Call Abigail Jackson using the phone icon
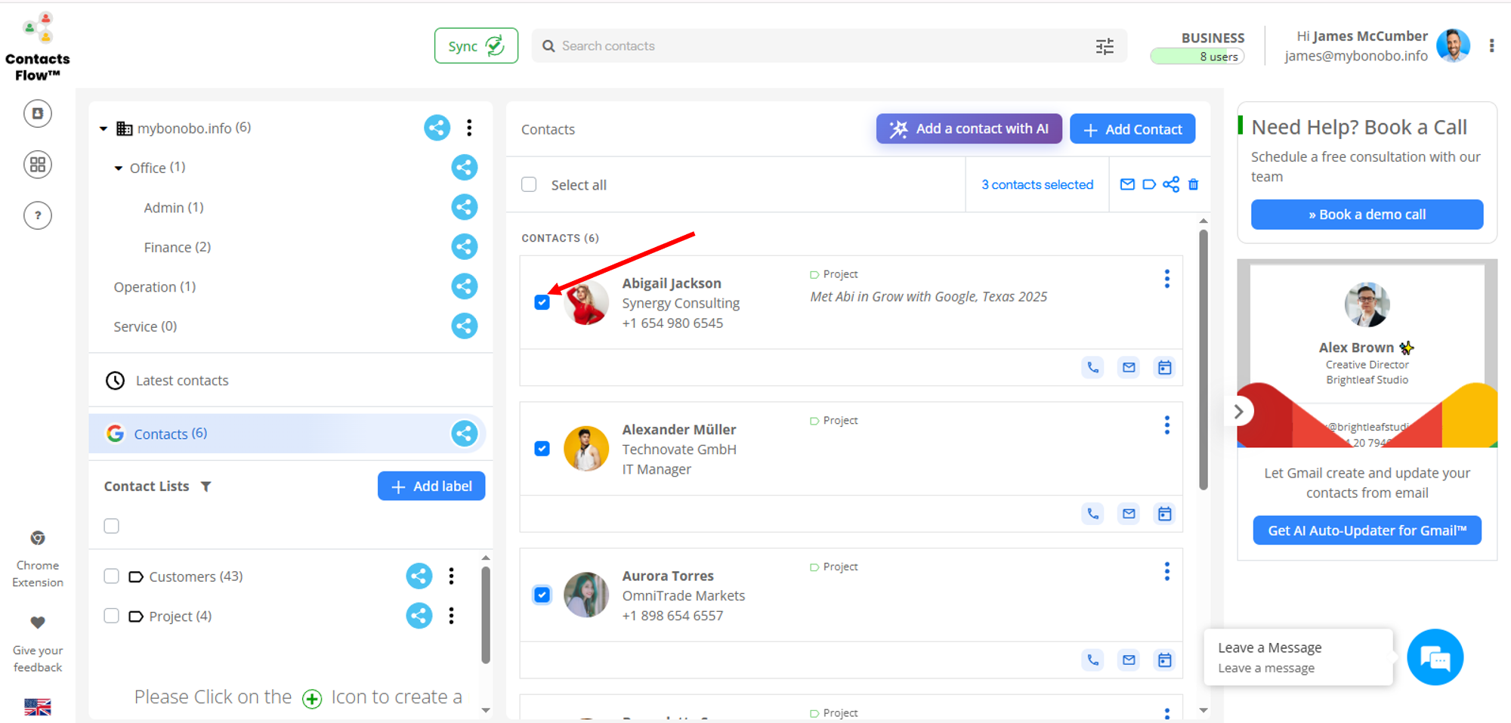1511x723 pixels. click(1092, 367)
